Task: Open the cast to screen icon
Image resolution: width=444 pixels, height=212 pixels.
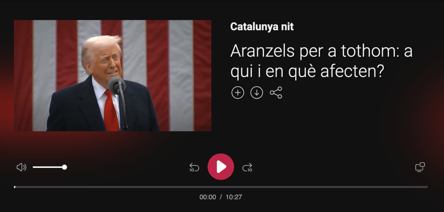Action: click(420, 167)
